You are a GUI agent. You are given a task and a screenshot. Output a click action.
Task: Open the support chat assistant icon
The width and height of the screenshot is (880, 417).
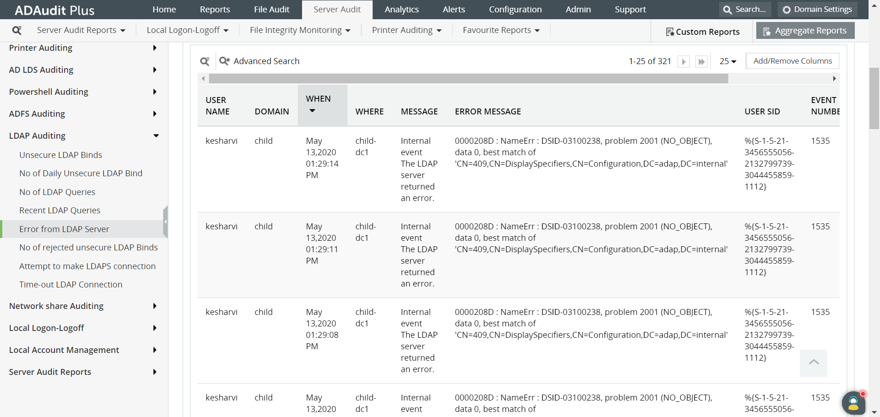853,403
